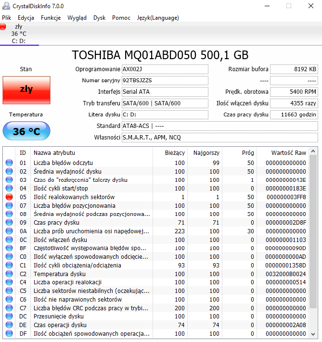Click the scroll up arrow of attribute list
The width and height of the screenshot is (322, 342).
click(313, 151)
